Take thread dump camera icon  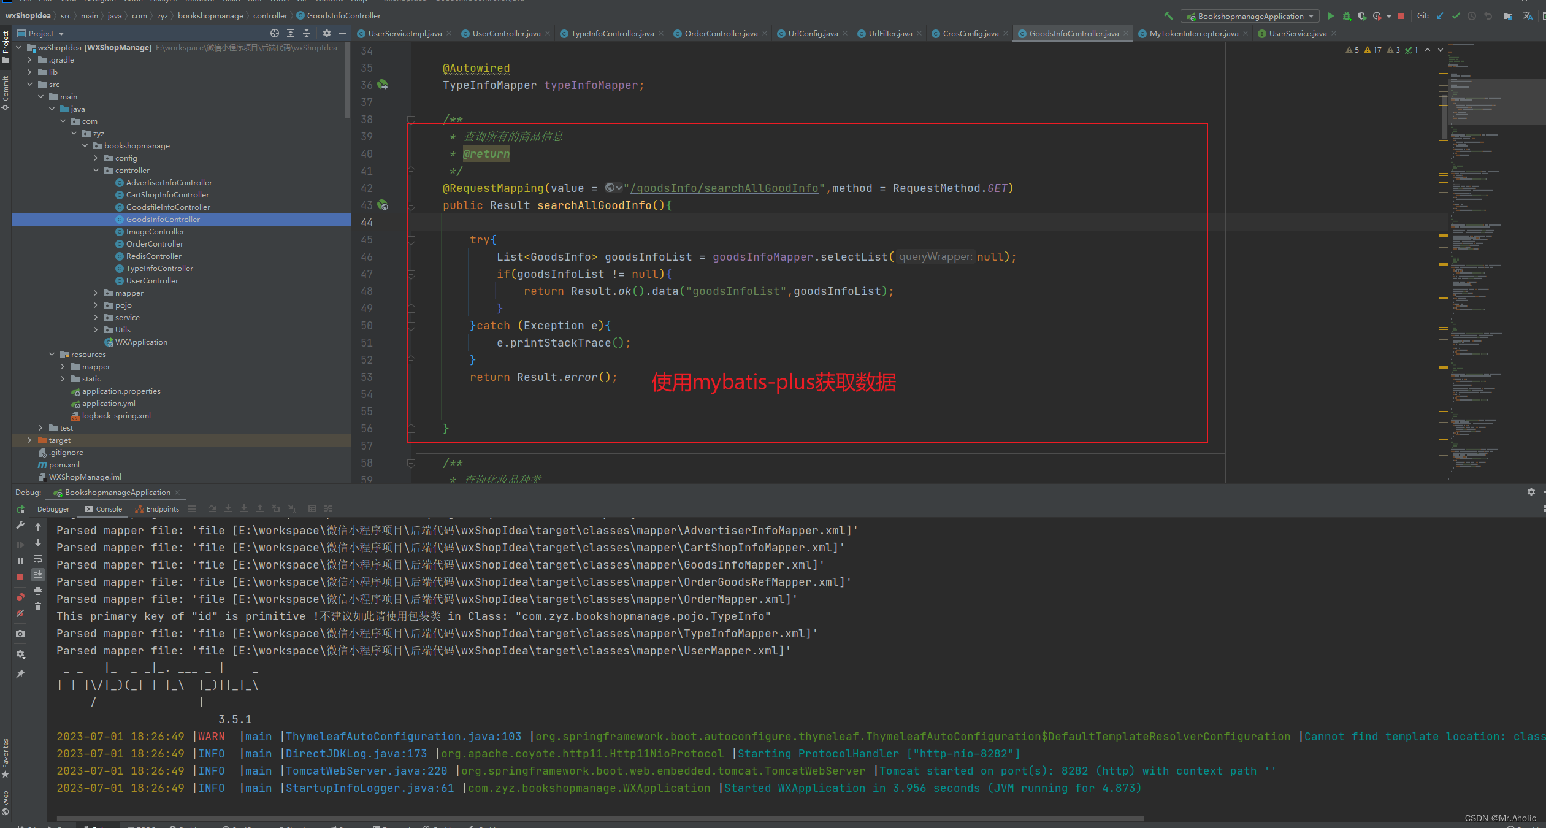20,634
